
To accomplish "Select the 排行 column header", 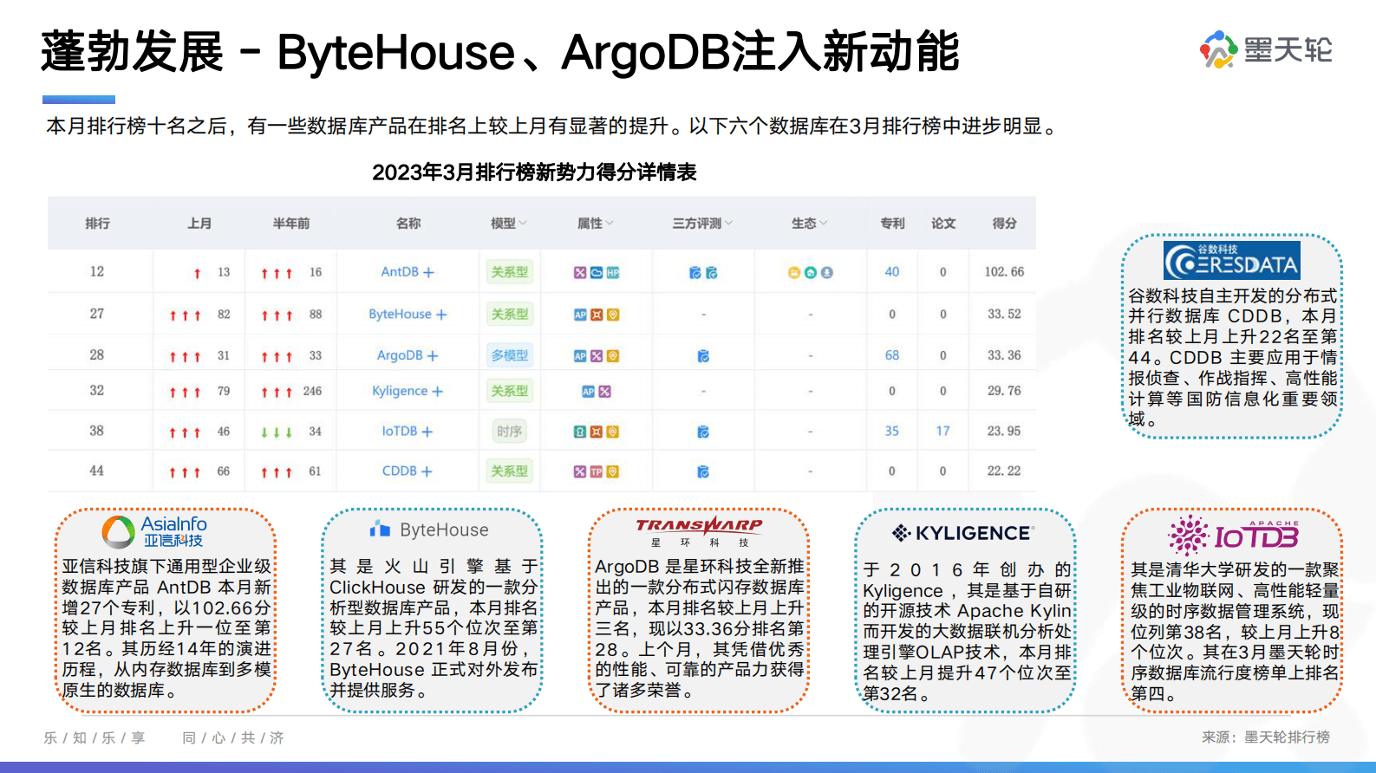I will tap(97, 224).
